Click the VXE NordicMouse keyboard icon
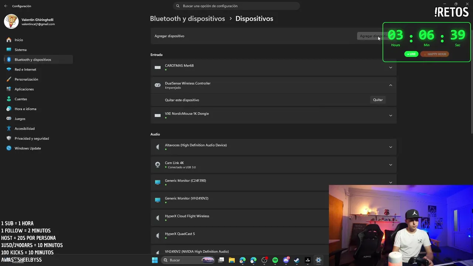 (158, 115)
